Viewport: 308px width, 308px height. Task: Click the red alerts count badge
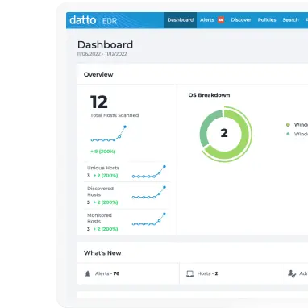(x=221, y=20)
